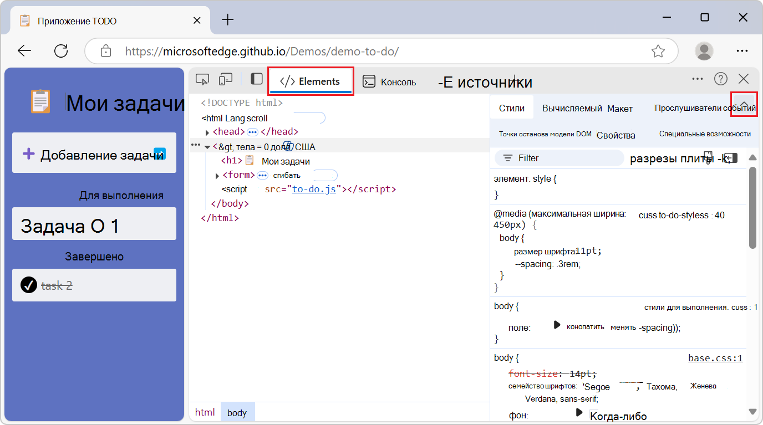This screenshot has height=425, width=763.
Task: Open the Свойства tab
Action: pos(616,135)
